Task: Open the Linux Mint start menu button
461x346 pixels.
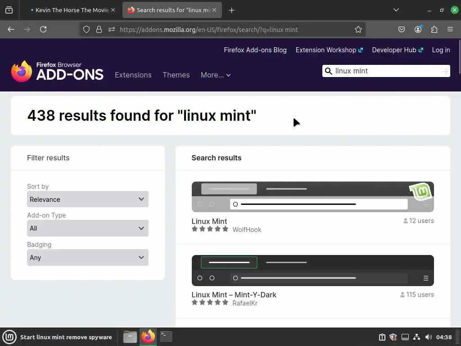Action: pos(9,337)
